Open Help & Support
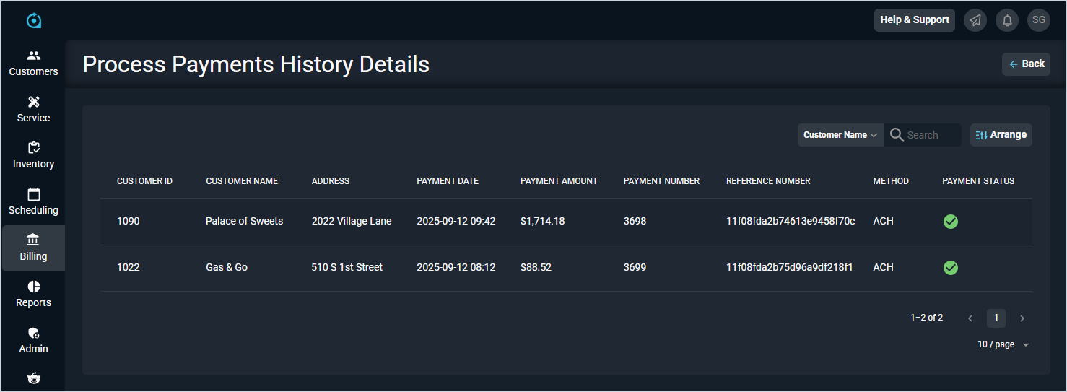This screenshot has width=1067, height=392. (914, 20)
